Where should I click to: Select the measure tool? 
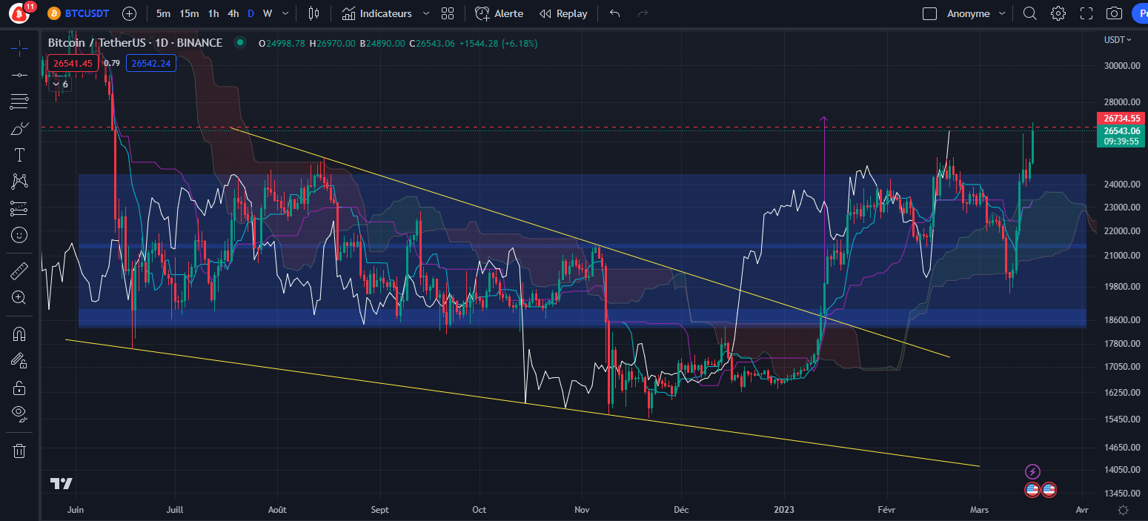(19, 271)
